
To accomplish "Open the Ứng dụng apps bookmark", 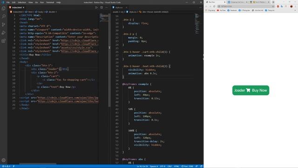I will pyautogui.click(x=210, y=10).
